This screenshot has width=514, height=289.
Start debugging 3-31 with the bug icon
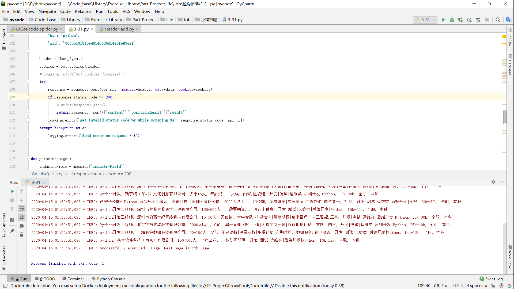click(x=452, y=20)
